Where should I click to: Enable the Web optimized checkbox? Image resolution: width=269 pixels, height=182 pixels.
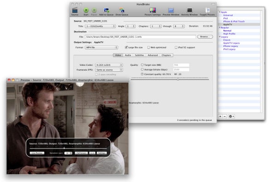149,47
